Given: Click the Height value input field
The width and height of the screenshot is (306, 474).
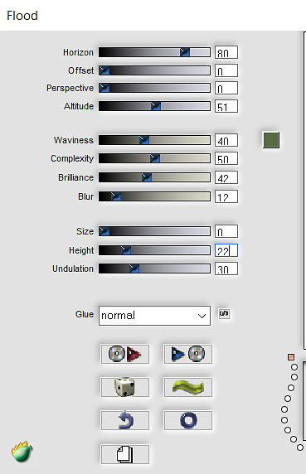Looking at the screenshot, I should tap(226, 250).
